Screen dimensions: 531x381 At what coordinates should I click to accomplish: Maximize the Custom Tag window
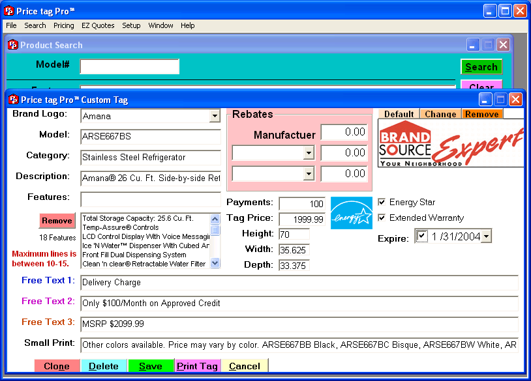pos(500,100)
